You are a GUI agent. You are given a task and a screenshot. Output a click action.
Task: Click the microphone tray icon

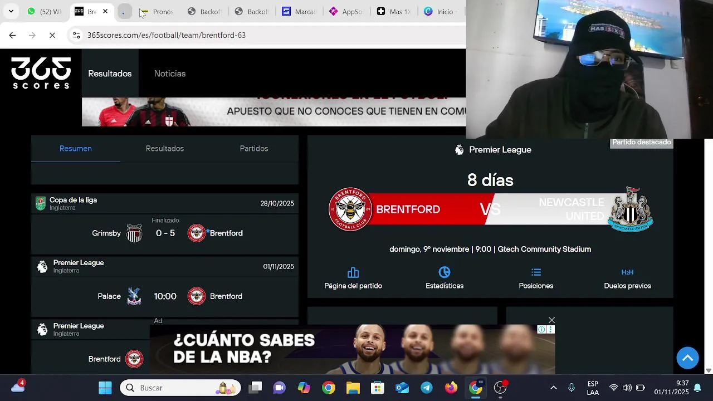[571, 388]
